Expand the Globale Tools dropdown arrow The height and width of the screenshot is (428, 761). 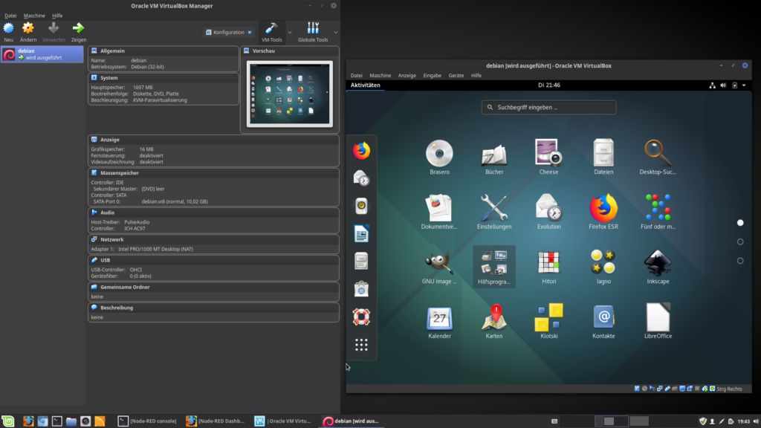(336, 32)
